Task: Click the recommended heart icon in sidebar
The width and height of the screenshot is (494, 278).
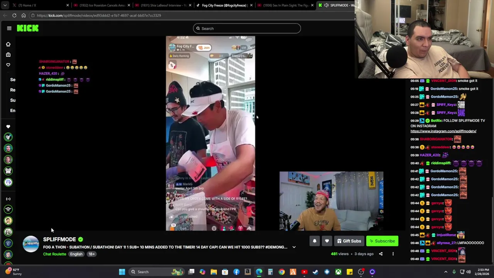Action: (x=8, y=127)
